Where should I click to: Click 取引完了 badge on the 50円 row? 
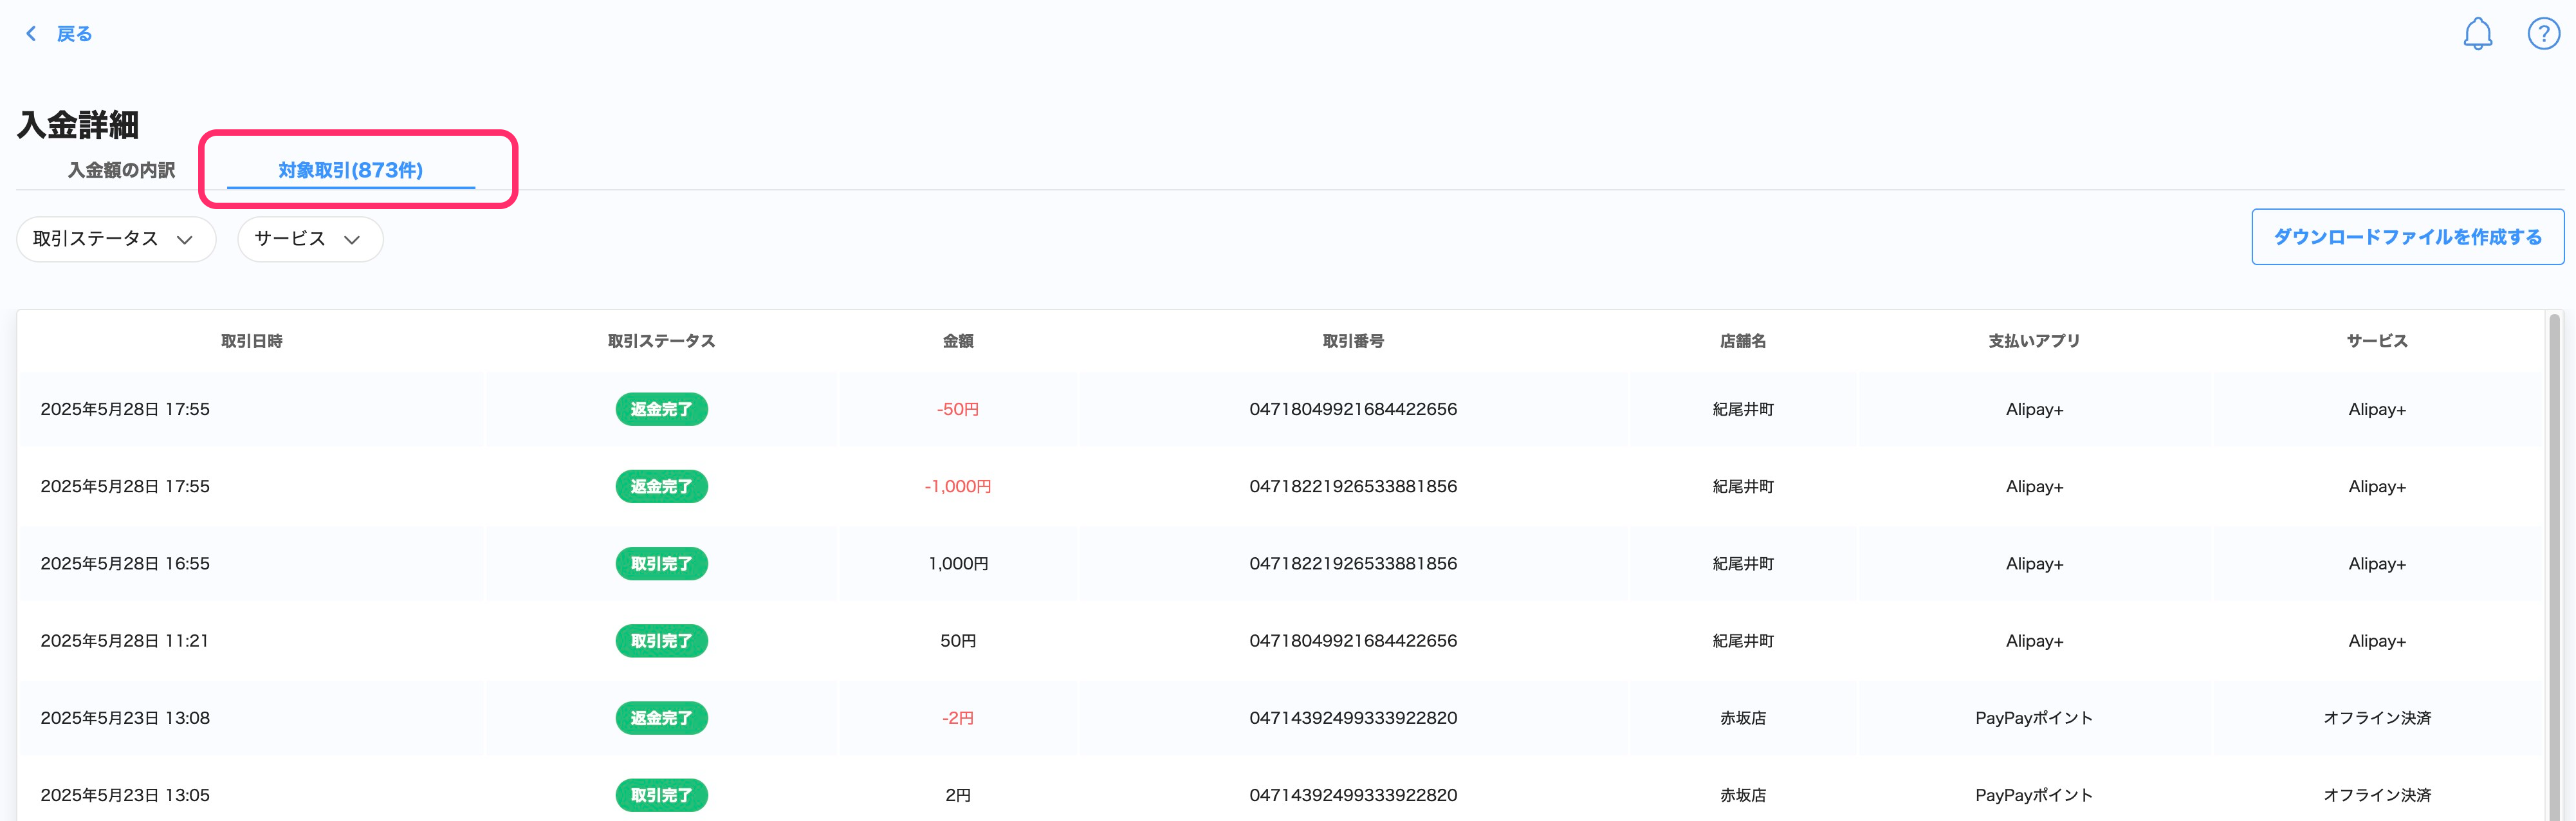coord(661,640)
